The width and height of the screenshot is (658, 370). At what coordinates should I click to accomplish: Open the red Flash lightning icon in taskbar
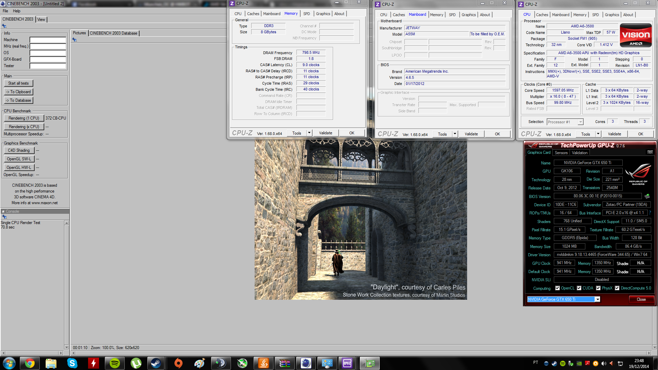click(x=94, y=363)
